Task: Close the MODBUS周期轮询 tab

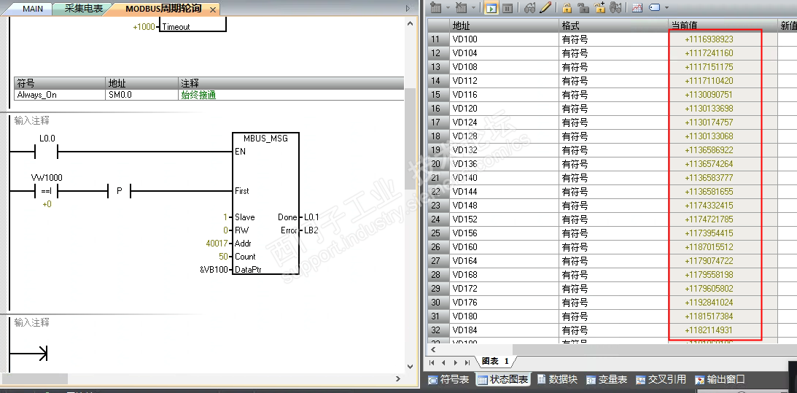Action: click(213, 9)
